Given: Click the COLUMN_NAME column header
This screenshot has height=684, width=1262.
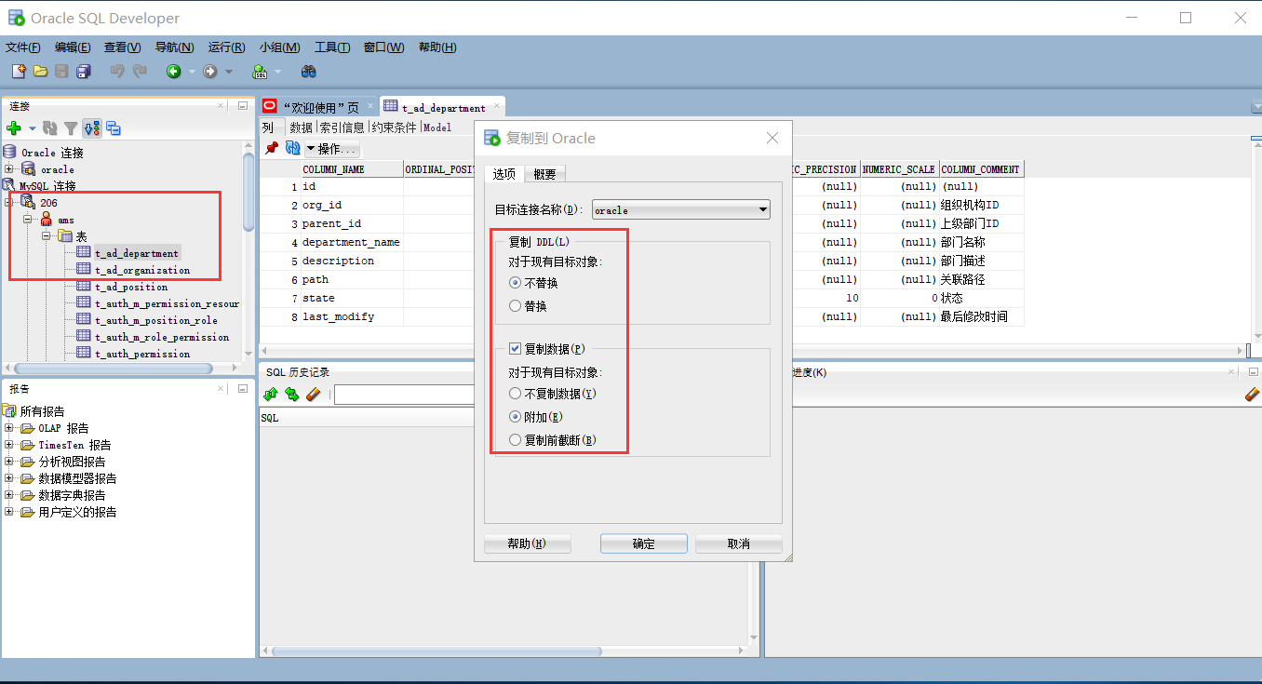Looking at the screenshot, I should click(352, 169).
